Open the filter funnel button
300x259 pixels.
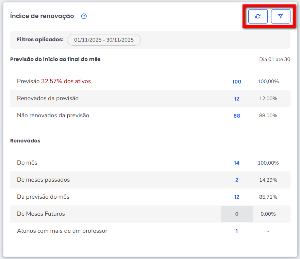(x=281, y=16)
